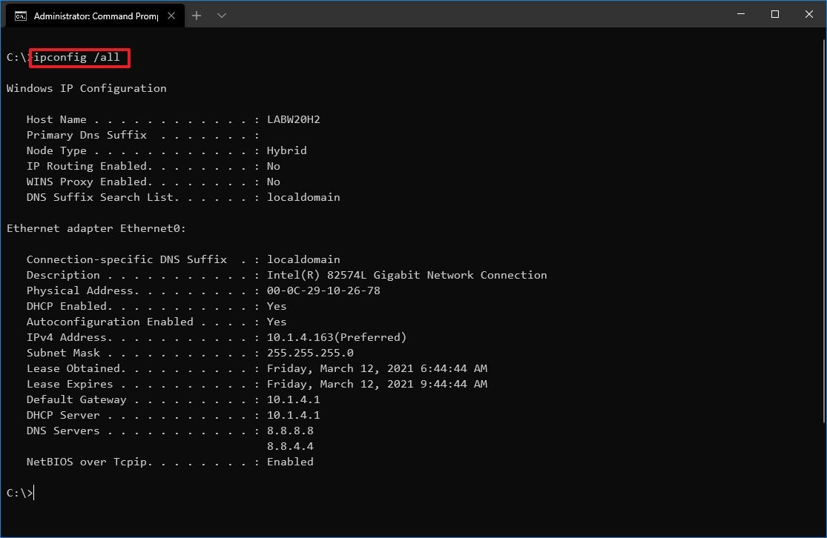Open a new tab with the plus icon

coord(197,14)
